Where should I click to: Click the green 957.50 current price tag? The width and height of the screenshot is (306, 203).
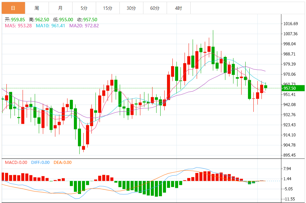tap(293, 88)
